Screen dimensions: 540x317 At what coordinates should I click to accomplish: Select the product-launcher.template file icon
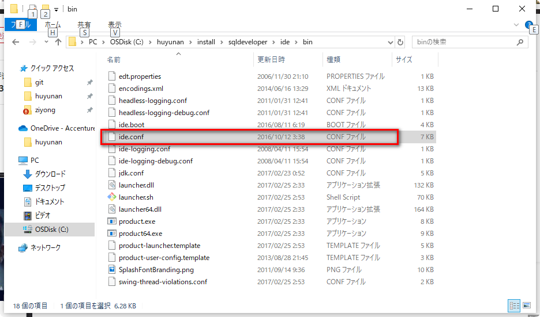coord(111,246)
